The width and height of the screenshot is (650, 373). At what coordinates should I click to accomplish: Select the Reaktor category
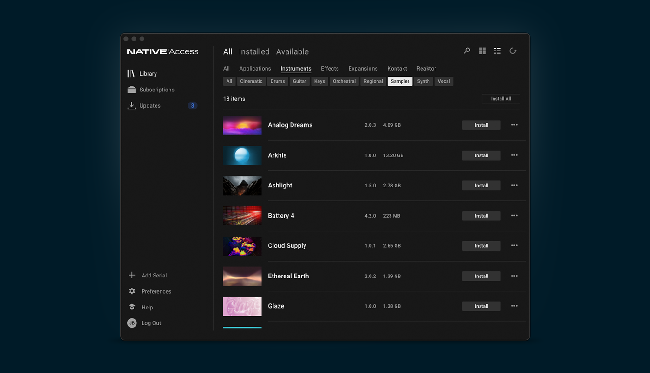426,68
